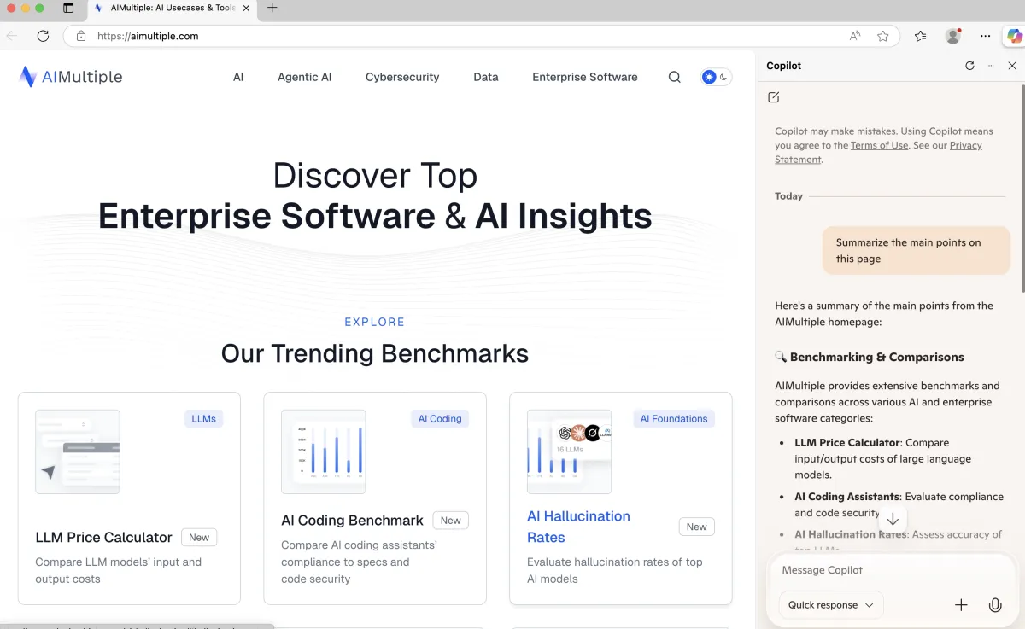The width and height of the screenshot is (1025, 629).
Task: Open Read Aloud icon in address bar
Action: [855, 36]
